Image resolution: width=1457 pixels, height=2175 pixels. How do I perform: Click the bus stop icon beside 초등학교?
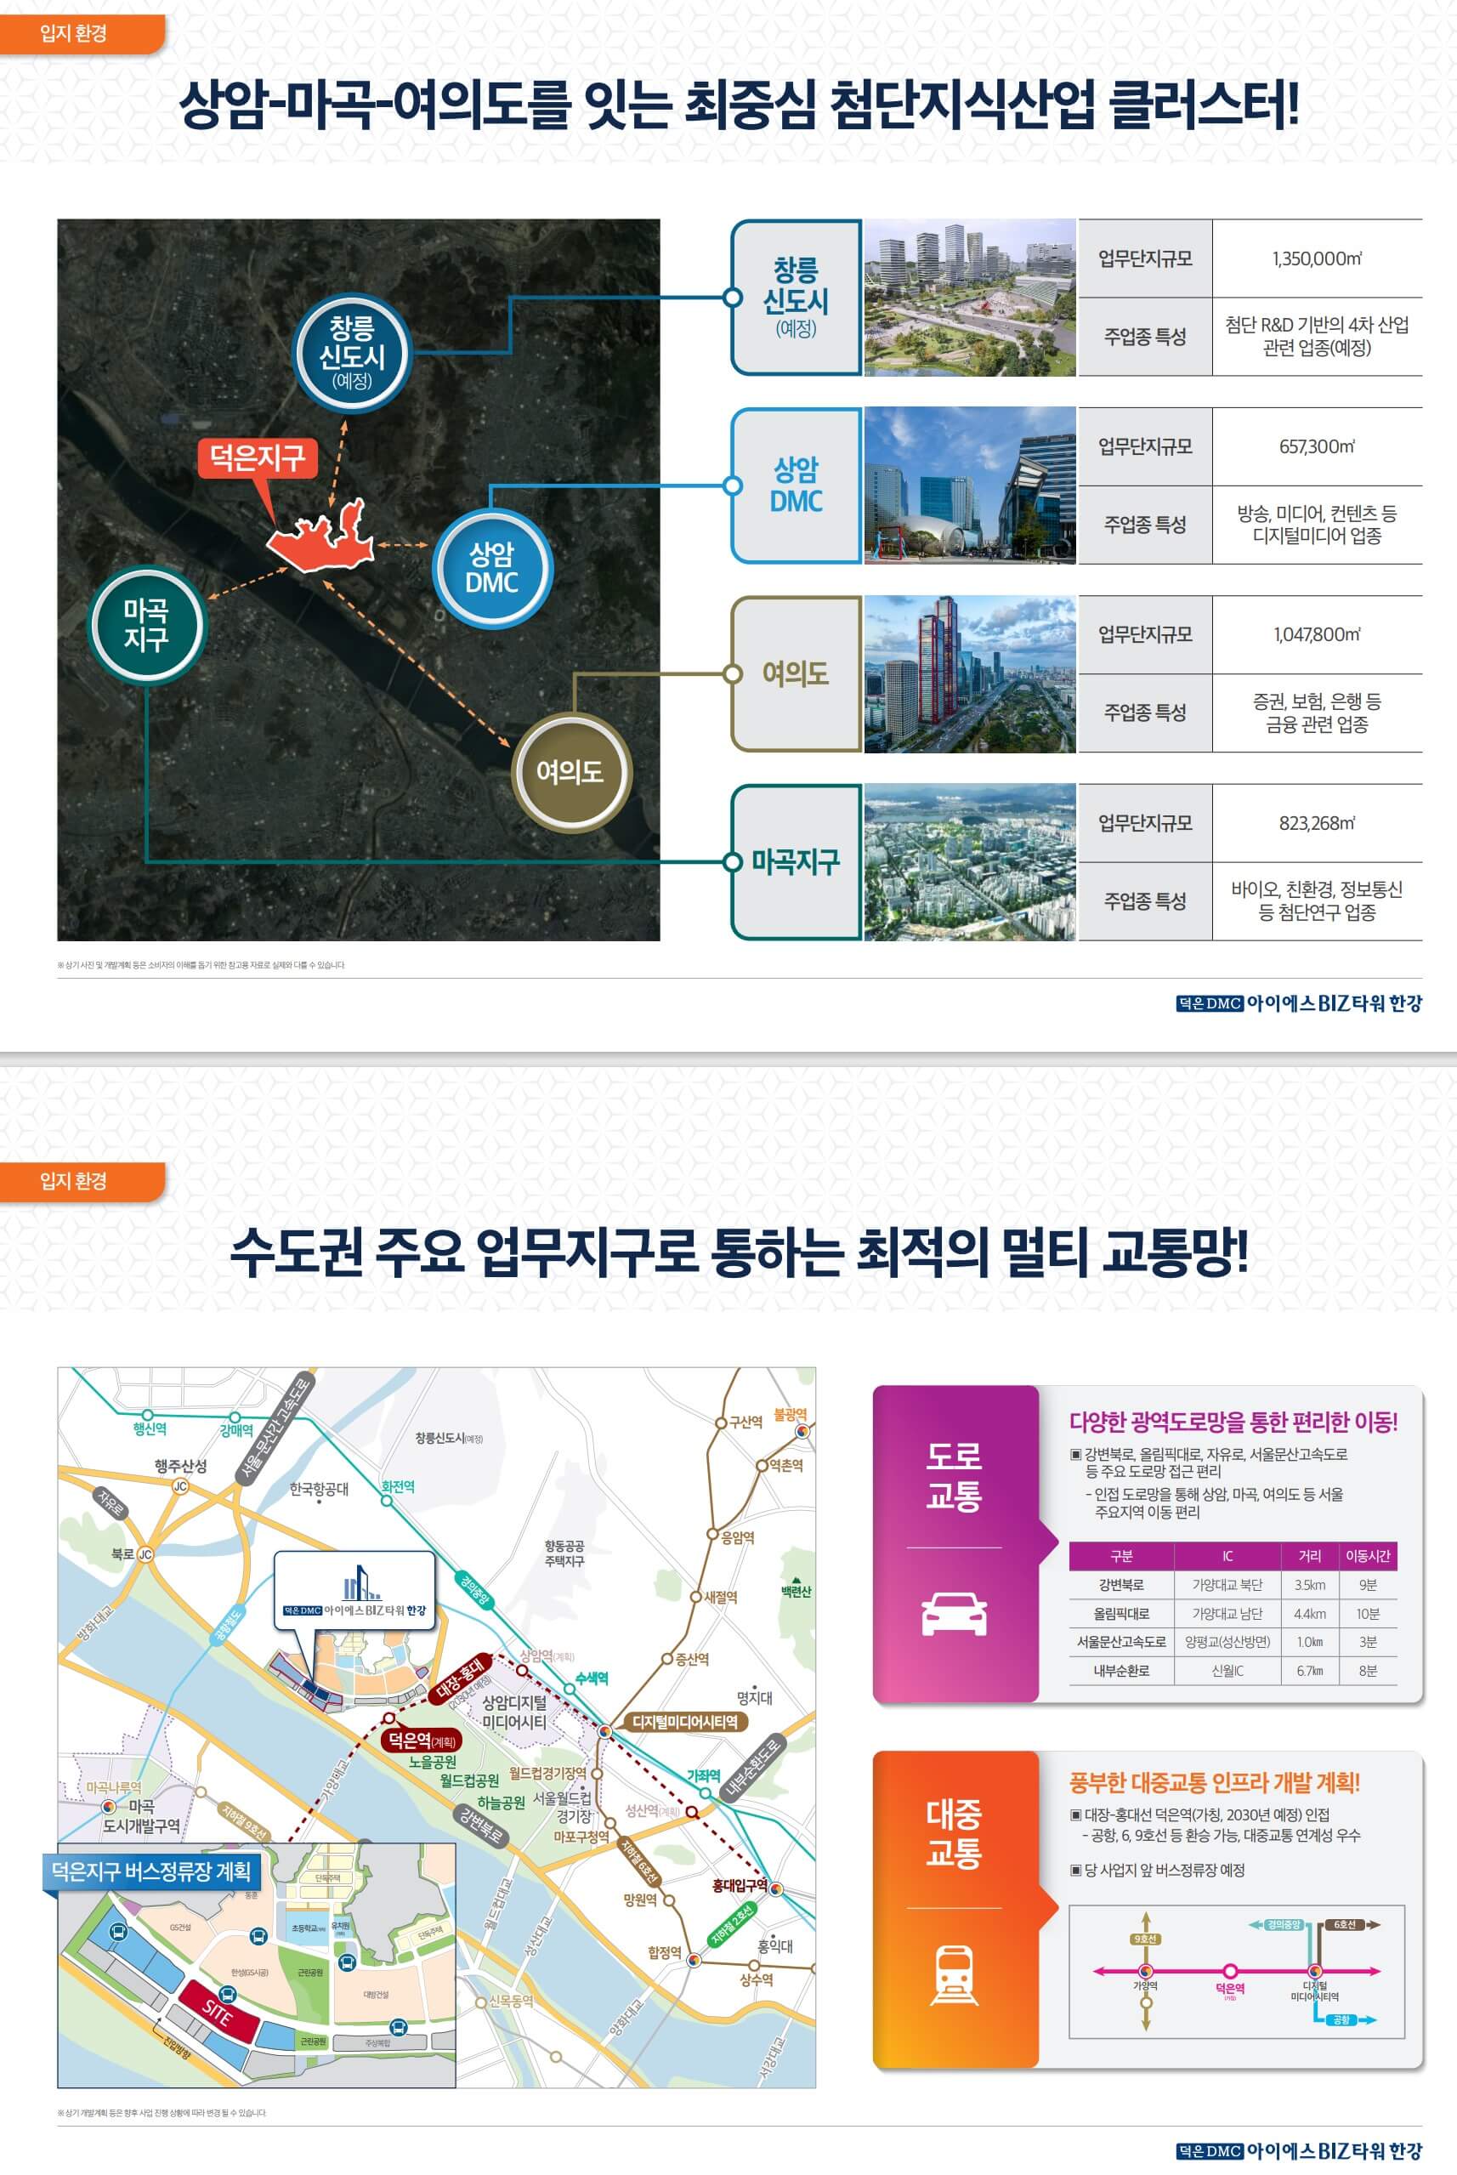259,1937
